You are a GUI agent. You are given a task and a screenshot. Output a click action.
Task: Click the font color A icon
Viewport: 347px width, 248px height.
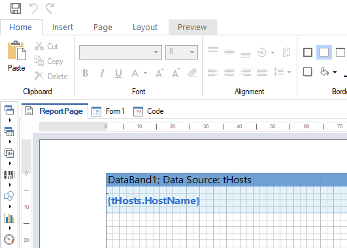pos(135,73)
